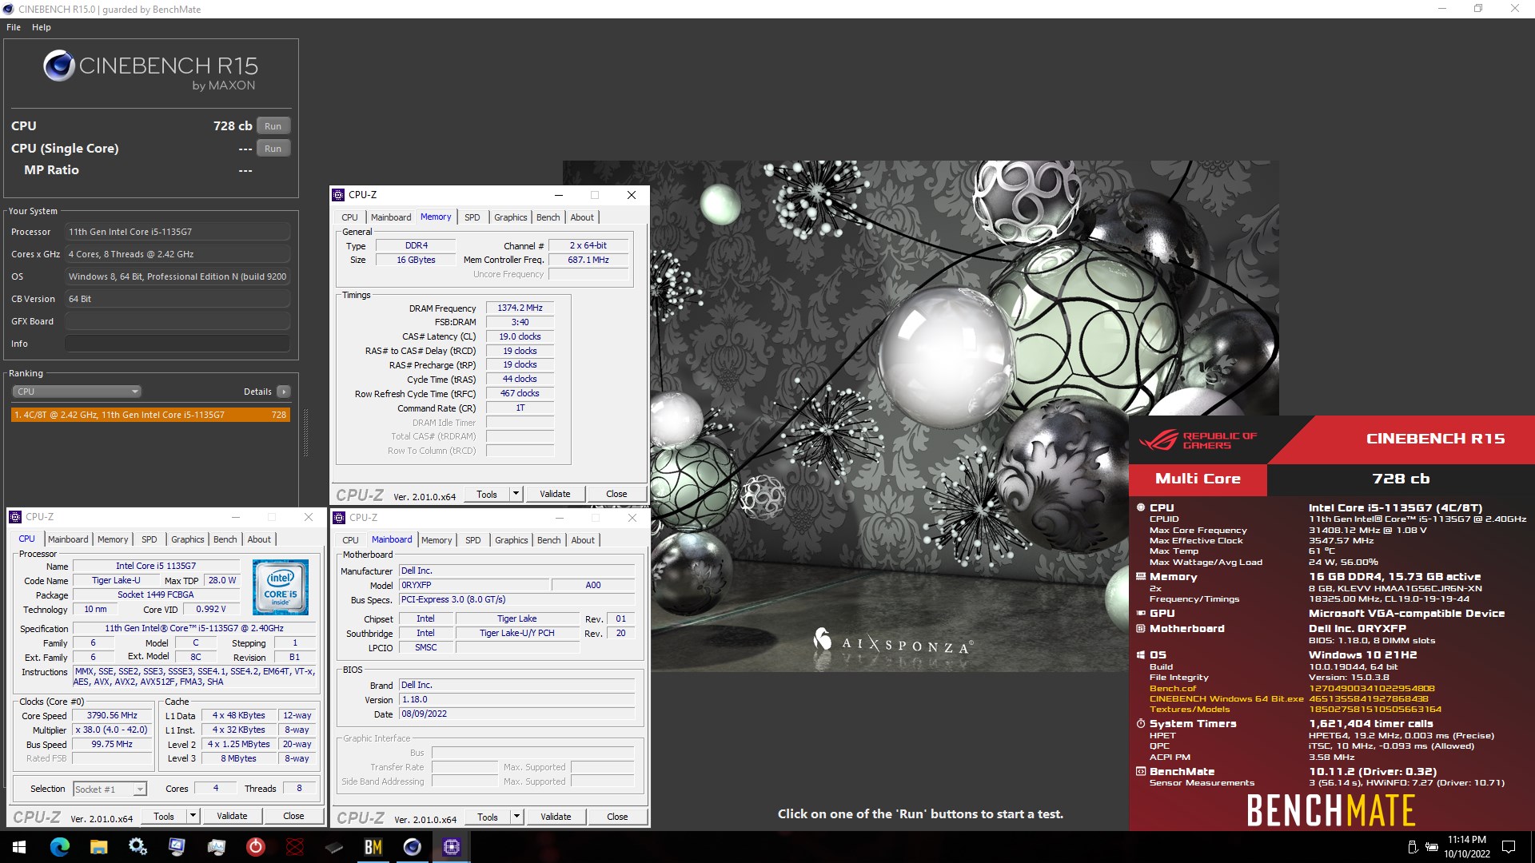Switch to the BenchMate taskbar icon
The height and width of the screenshot is (863, 1535).
(x=373, y=847)
